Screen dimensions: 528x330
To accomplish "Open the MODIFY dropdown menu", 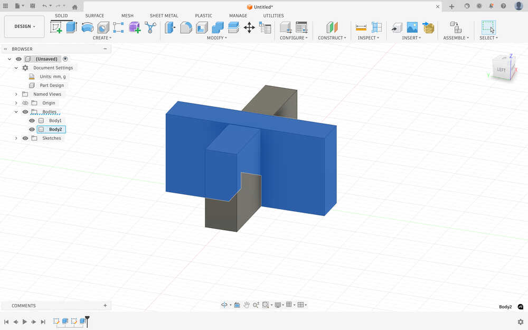I will 217,37.
